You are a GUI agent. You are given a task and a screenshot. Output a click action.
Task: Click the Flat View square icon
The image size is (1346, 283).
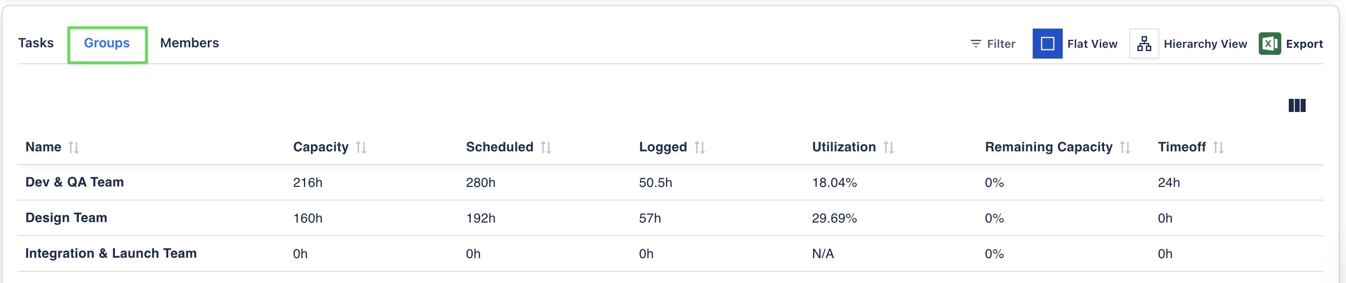1047,43
